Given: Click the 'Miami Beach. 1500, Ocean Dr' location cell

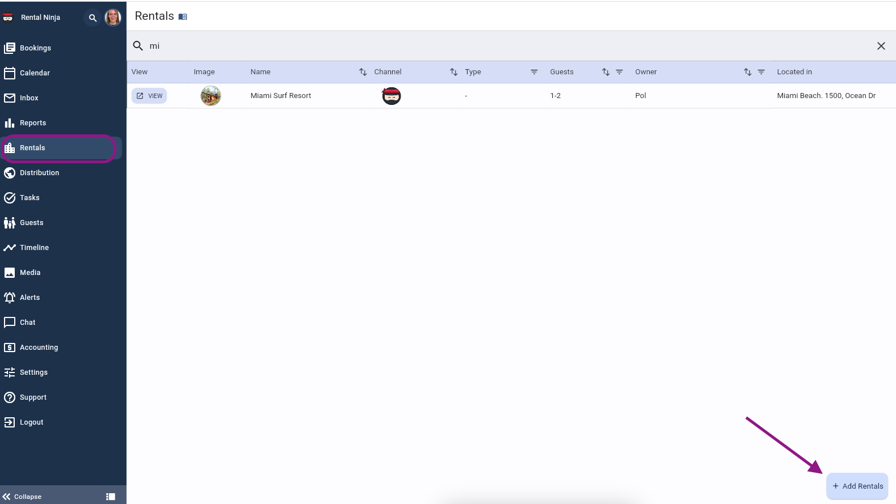Looking at the screenshot, I should pyautogui.click(x=826, y=96).
